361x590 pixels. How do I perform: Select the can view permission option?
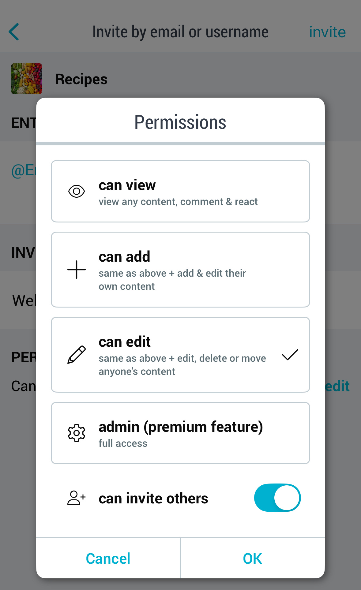(180, 191)
